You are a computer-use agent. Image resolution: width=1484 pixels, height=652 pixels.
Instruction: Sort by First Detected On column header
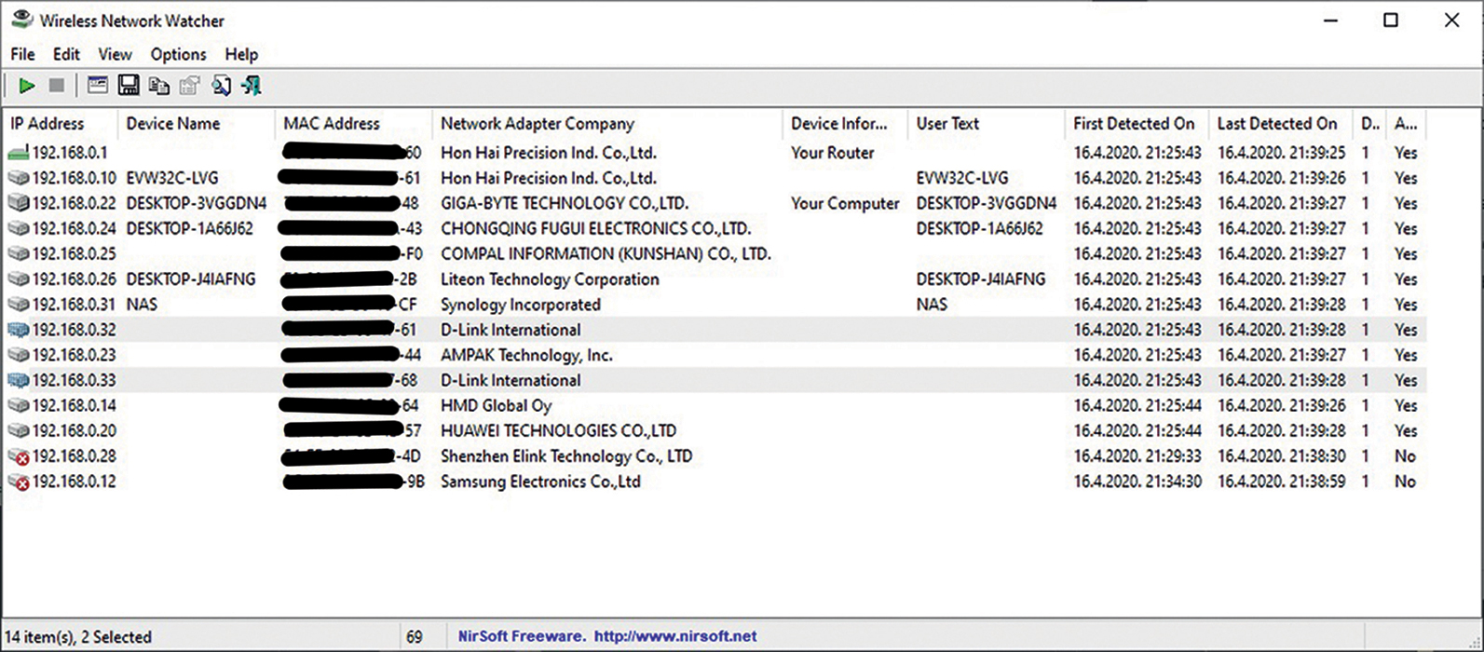point(1137,123)
